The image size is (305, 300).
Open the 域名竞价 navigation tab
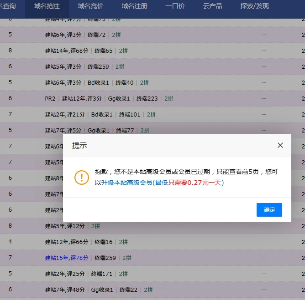[90, 6]
